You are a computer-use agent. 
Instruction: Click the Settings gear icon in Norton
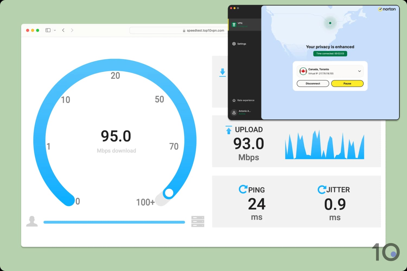coord(234,44)
